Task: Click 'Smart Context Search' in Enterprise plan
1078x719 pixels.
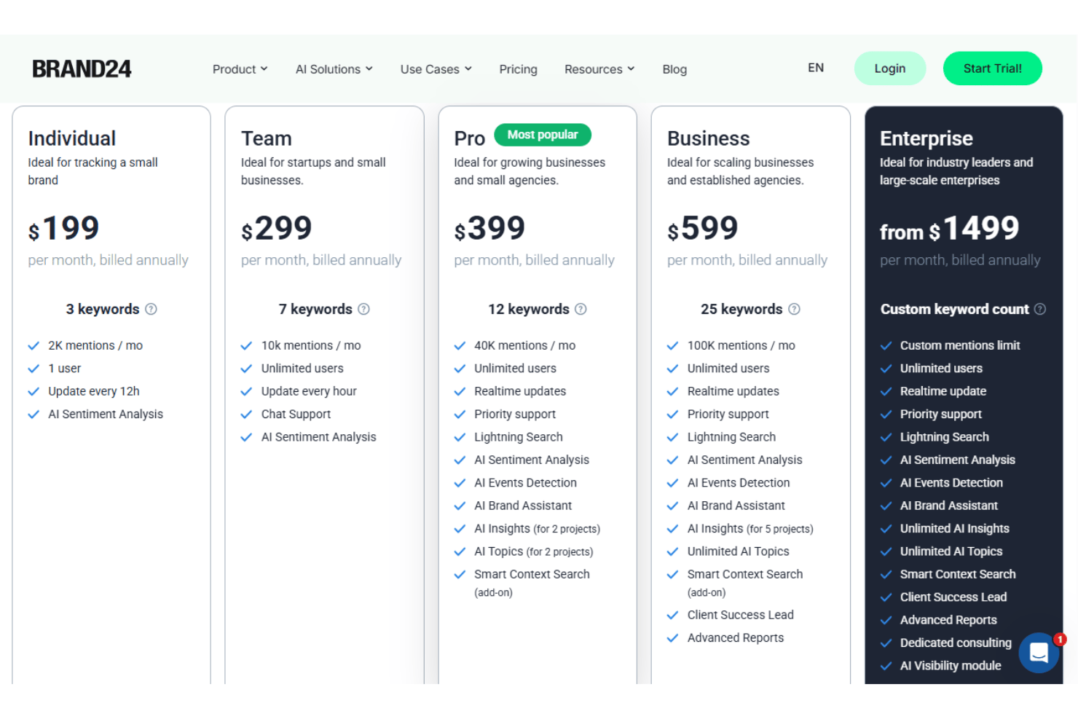Action: click(958, 574)
